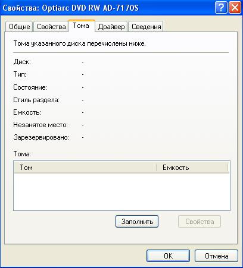The width and height of the screenshot is (243, 268).
Task: Click the question mark help icon
Action: click(x=221, y=8)
